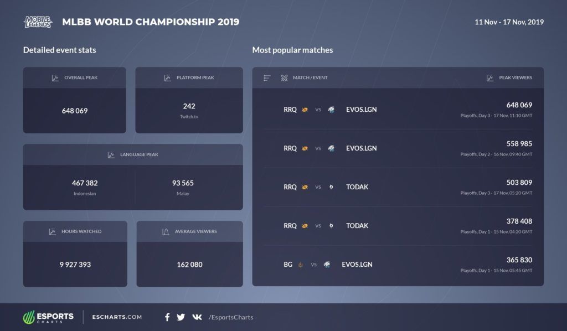
Task: Click the /EsportsCharts handle link
Action: pyautogui.click(x=231, y=317)
